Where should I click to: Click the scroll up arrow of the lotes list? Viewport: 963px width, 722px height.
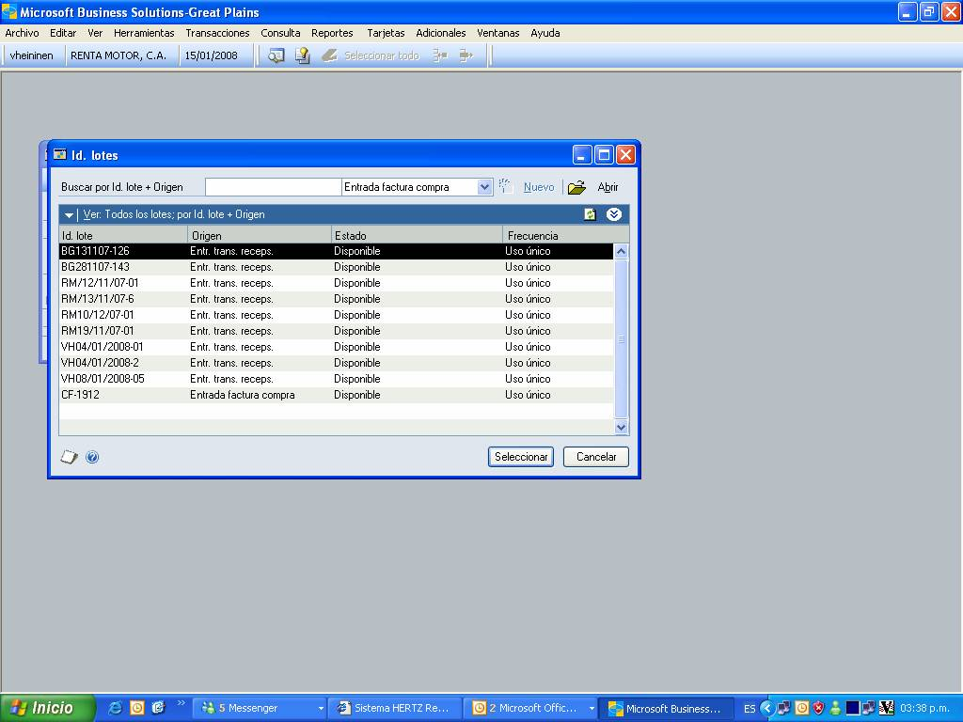click(621, 252)
